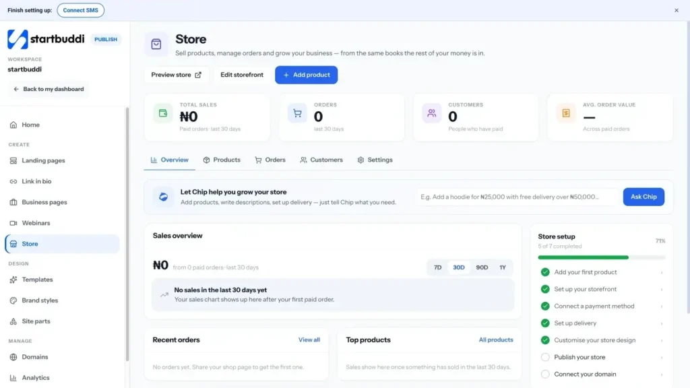Click the Customise your store design checkmark
690x388 pixels.
[545, 340]
